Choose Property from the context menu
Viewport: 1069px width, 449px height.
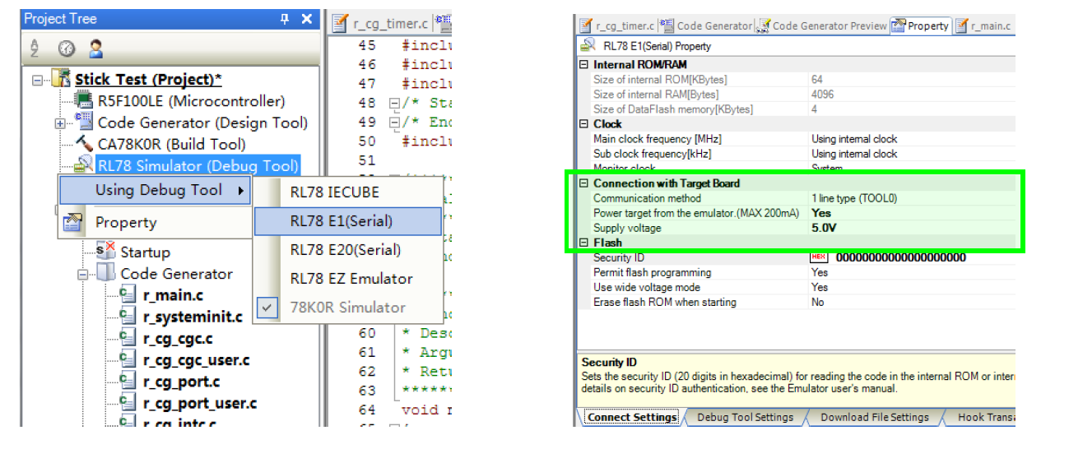155,222
